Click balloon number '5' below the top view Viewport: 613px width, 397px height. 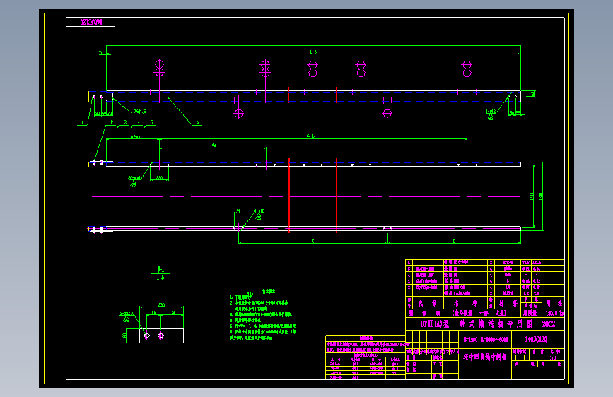(x=152, y=122)
